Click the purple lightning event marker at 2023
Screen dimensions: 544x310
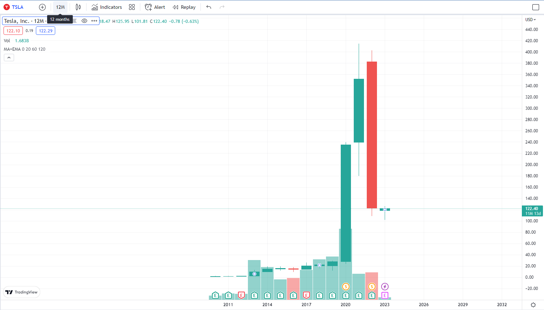(385, 286)
